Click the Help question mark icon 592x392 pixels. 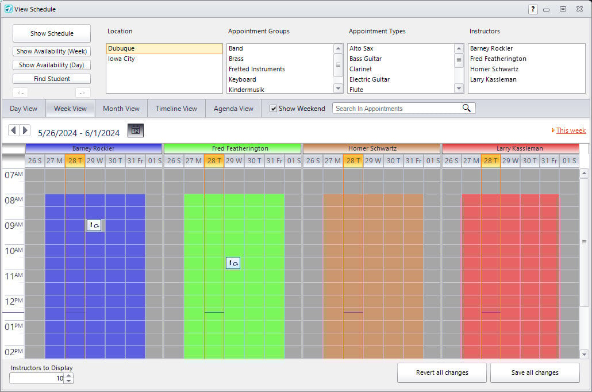point(533,9)
